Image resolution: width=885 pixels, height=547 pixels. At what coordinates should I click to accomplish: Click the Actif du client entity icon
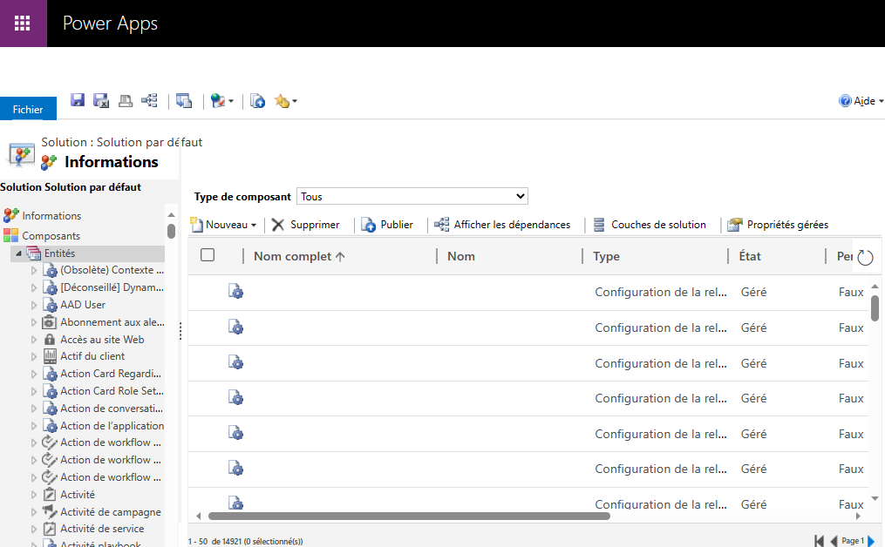[50, 356]
